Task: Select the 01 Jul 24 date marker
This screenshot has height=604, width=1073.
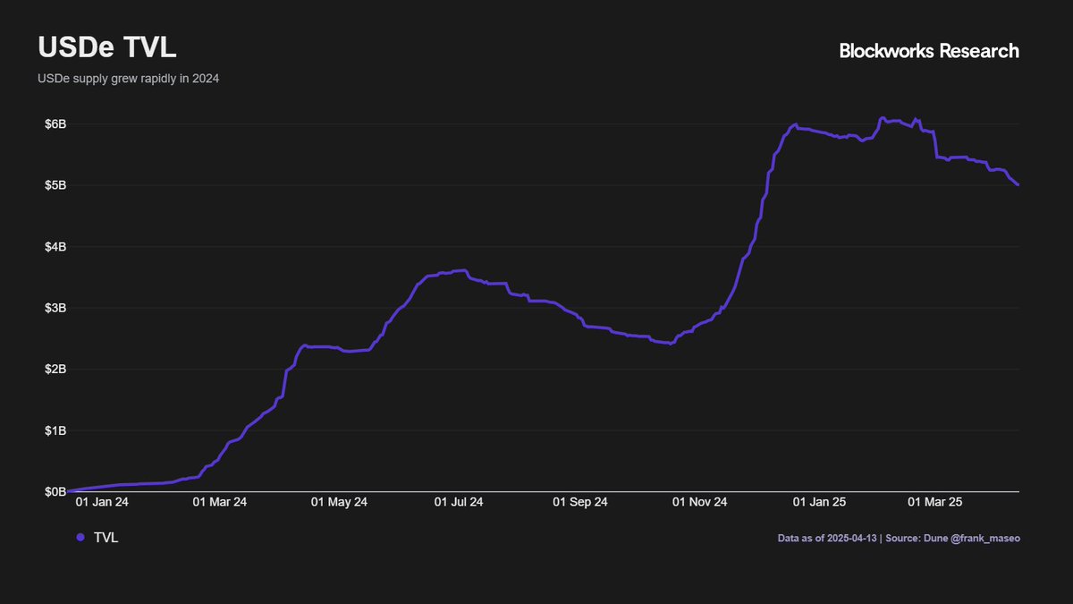Action: [459, 503]
